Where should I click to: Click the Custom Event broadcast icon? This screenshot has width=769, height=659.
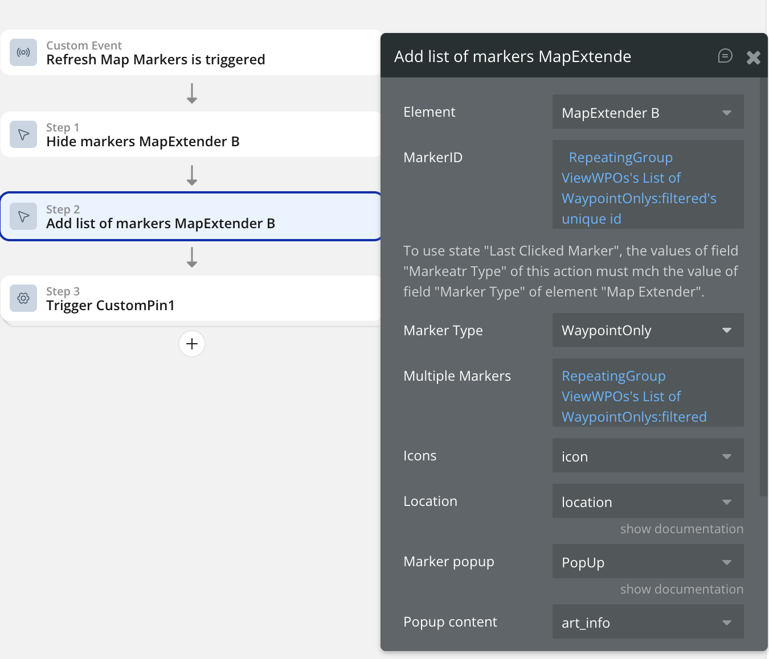(x=23, y=52)
